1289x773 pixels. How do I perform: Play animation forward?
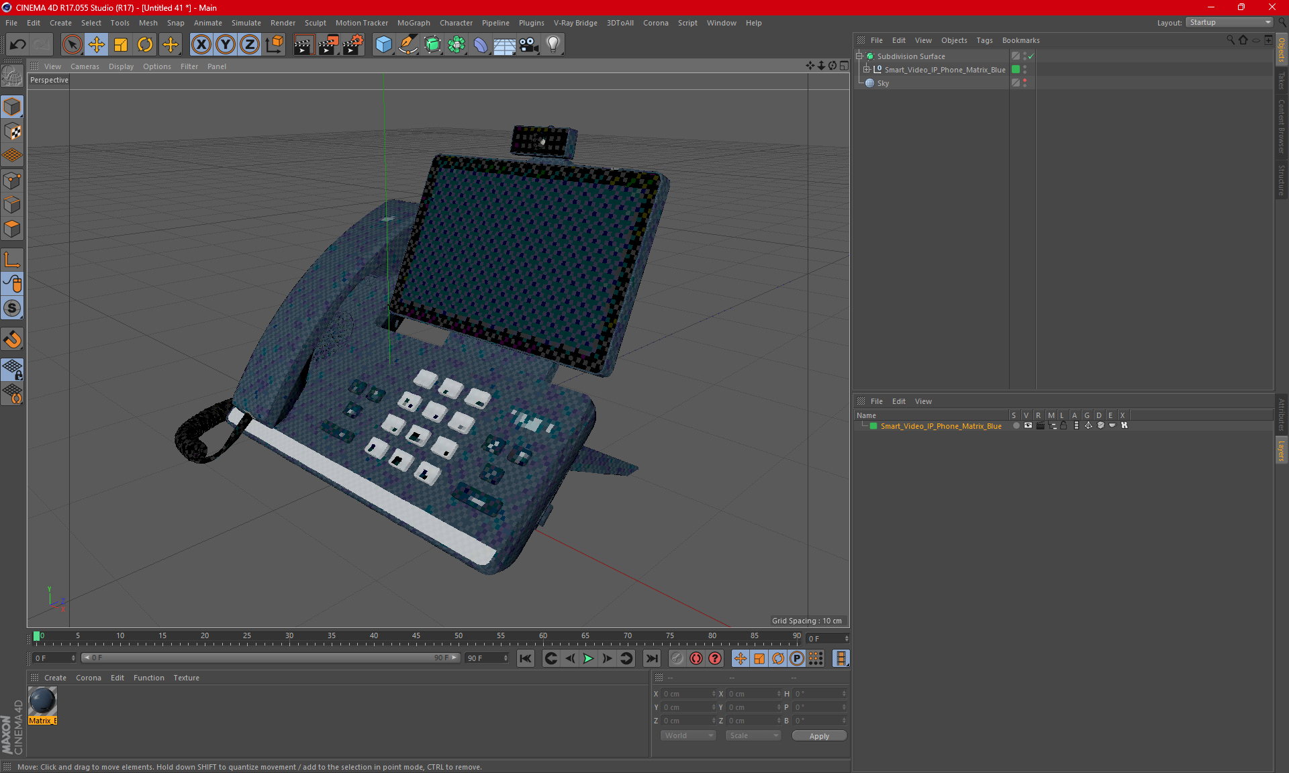click(588, 658)
